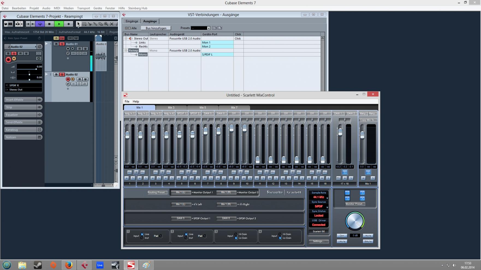Mute mixer channel 1 in MixControl

126,178
